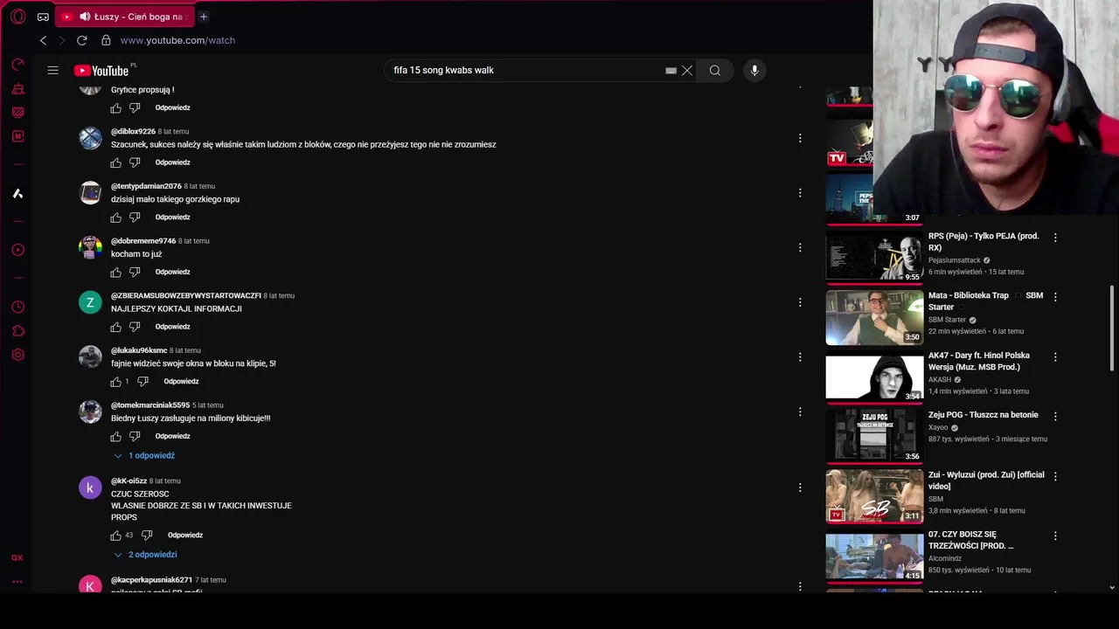This screenshot has height=629, width=1119.
Task: Click '8 lat temu' timestamp on @dobrememe9746 comment
Action: pyautogui.click(x=194, y=241)
